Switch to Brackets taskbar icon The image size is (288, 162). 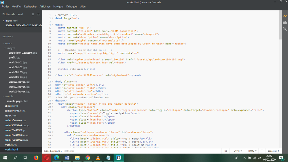click(x=119, y=158)
